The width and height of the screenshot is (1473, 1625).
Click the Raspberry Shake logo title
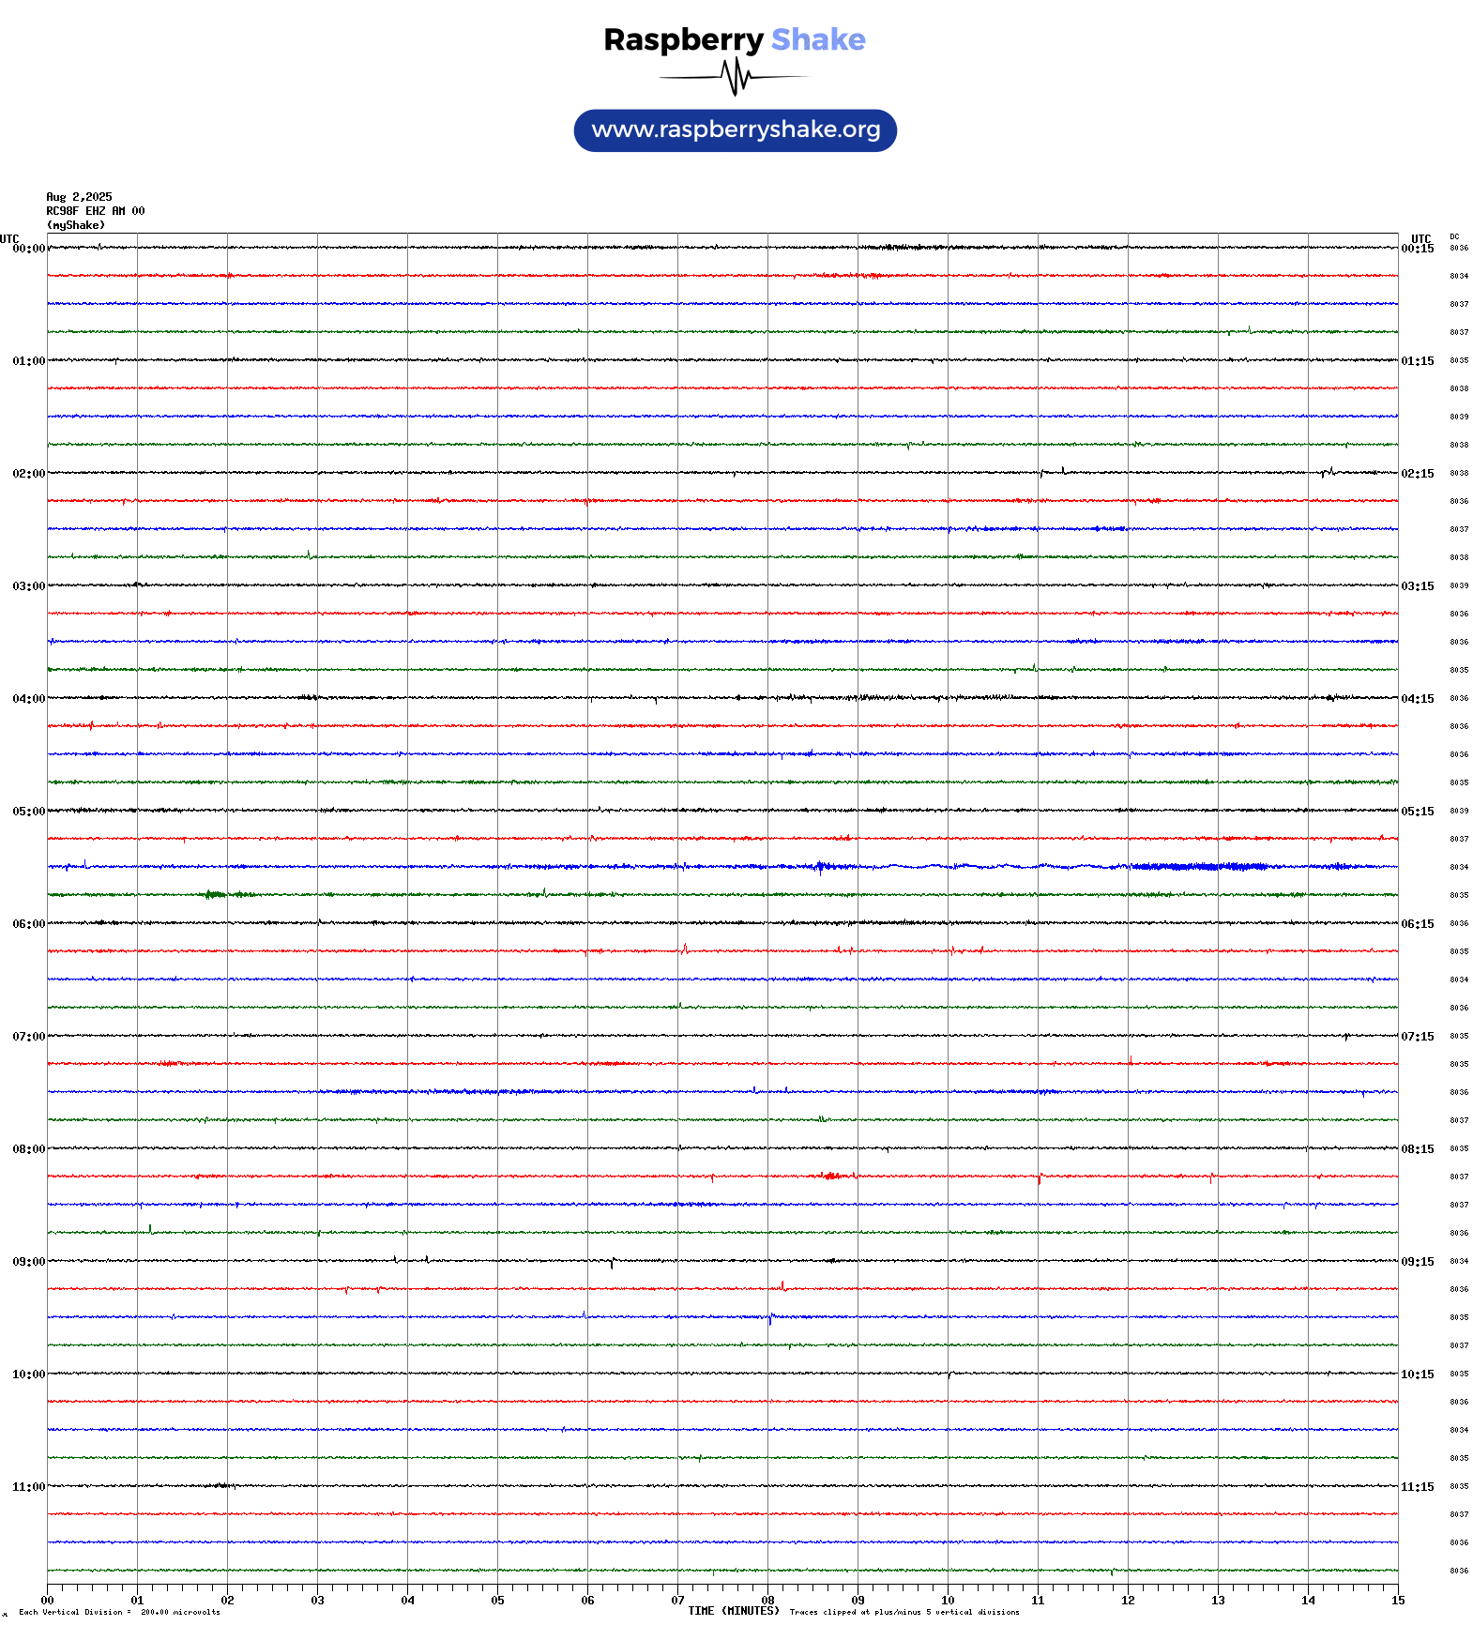click(735, 39)
